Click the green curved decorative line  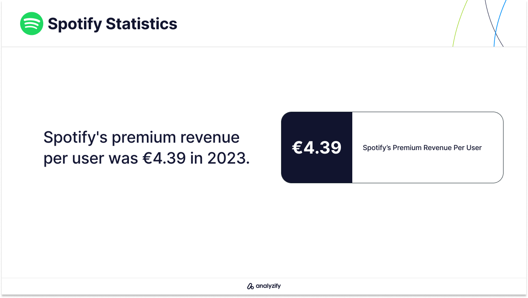point(460,23)
